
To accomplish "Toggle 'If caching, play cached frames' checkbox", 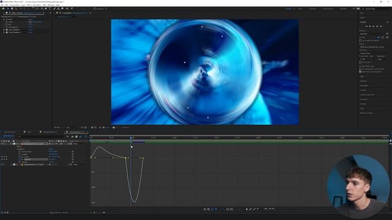I will click(360, 69).
